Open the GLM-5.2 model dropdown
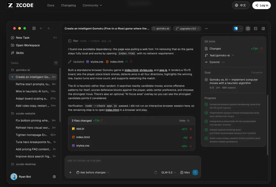This screenshot has width=276, height=187. pyautogui.click(x=168, y=172)
